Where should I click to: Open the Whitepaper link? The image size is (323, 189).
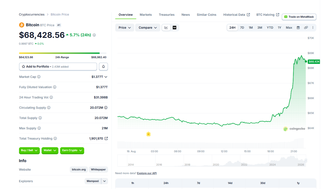tap(98, 170)
